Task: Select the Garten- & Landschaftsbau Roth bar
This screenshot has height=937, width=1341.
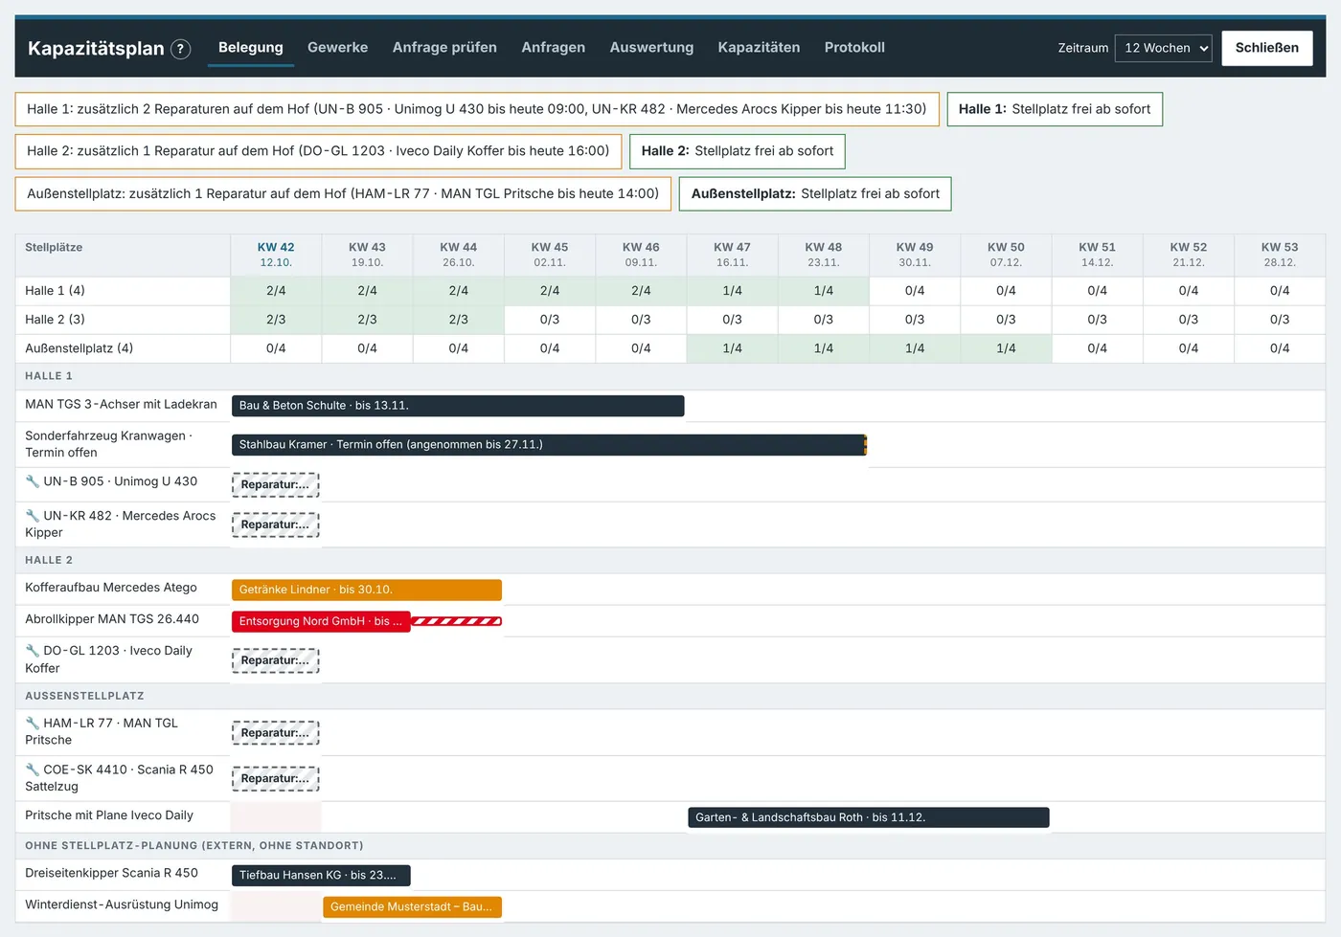Action: click(869, 817)
